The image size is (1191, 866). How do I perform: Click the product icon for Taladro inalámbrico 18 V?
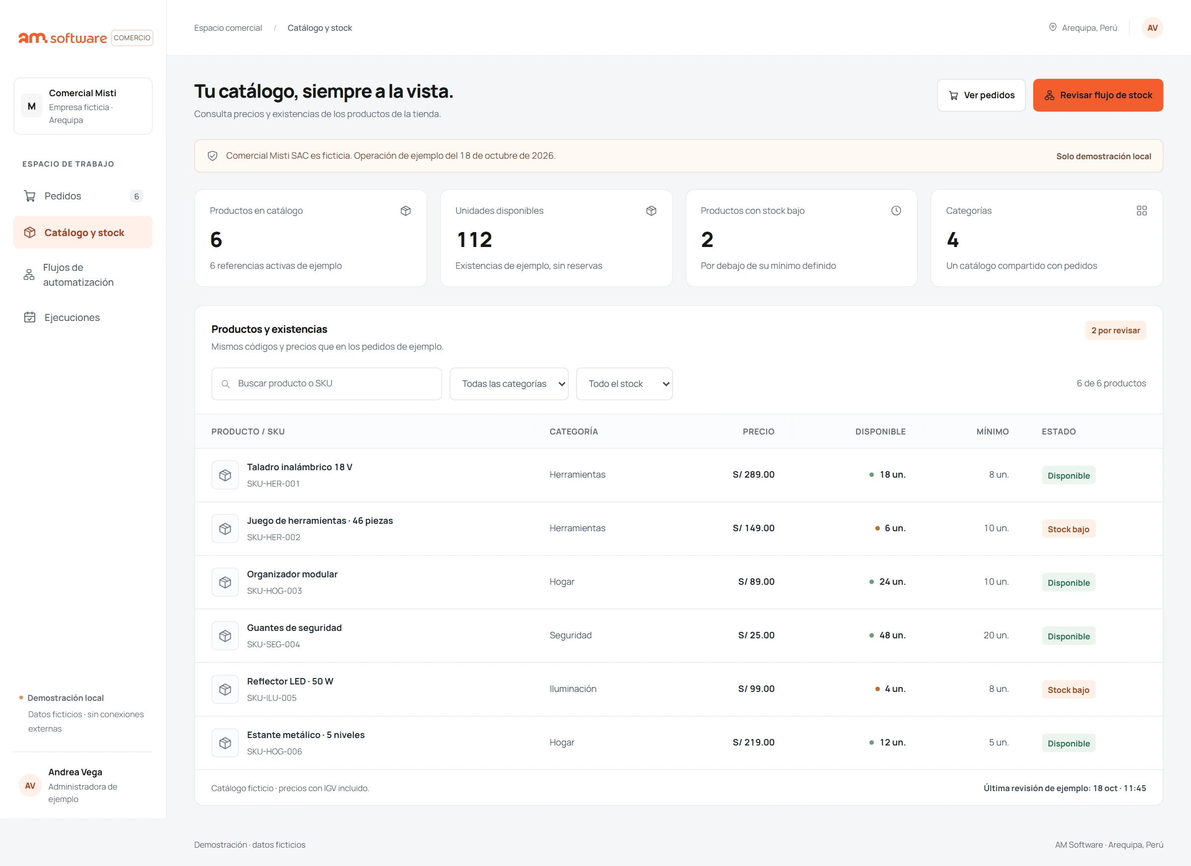pos(225,475)
